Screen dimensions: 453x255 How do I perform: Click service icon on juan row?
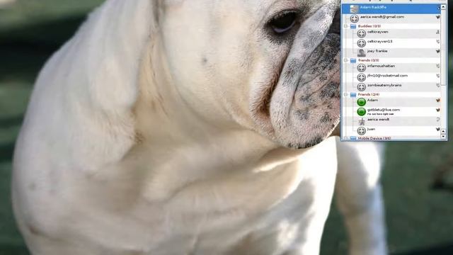[x=438, y=129]
